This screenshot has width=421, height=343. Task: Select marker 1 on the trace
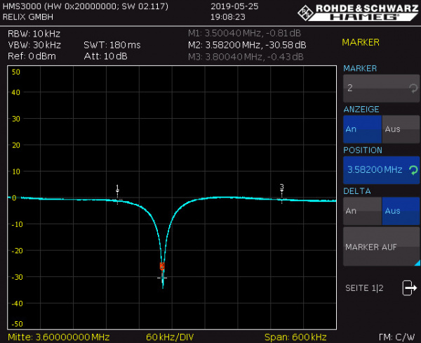(x=117, y=189)
